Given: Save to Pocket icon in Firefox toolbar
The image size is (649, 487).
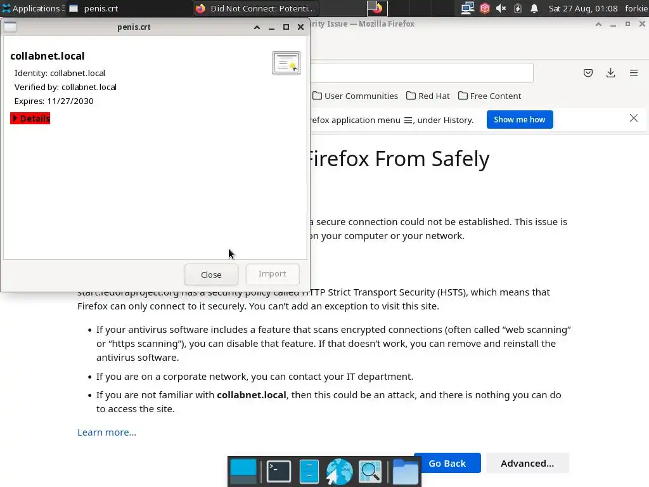Looking at the screenshot, I should 588,74.
